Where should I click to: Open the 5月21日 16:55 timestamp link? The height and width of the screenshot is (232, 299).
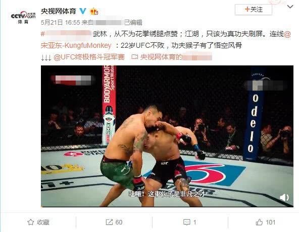point(61,23)
